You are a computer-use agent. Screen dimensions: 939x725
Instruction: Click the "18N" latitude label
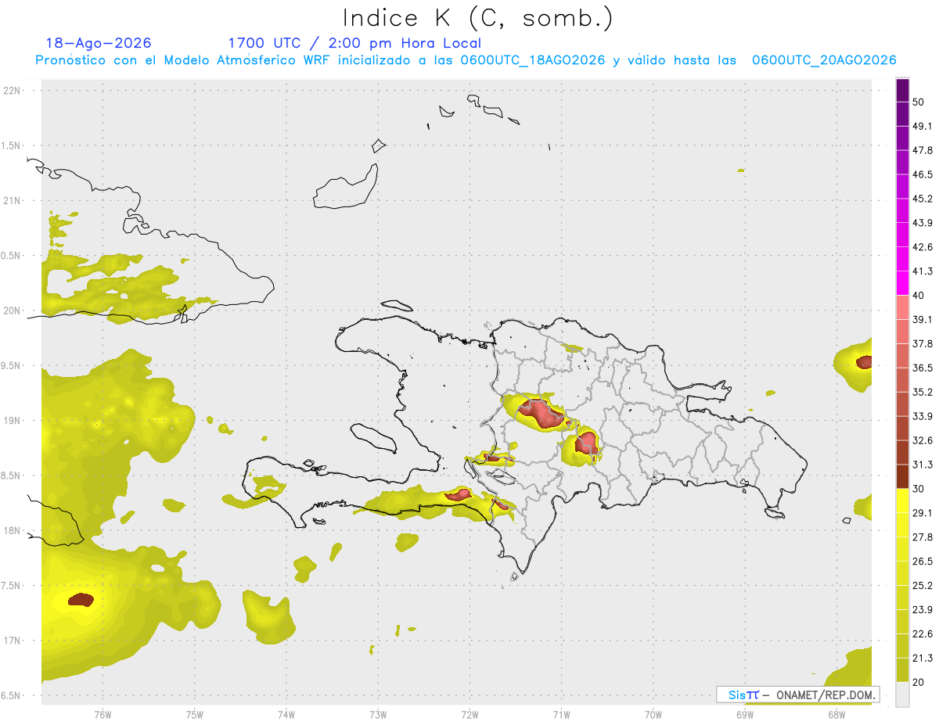point(13,530)
